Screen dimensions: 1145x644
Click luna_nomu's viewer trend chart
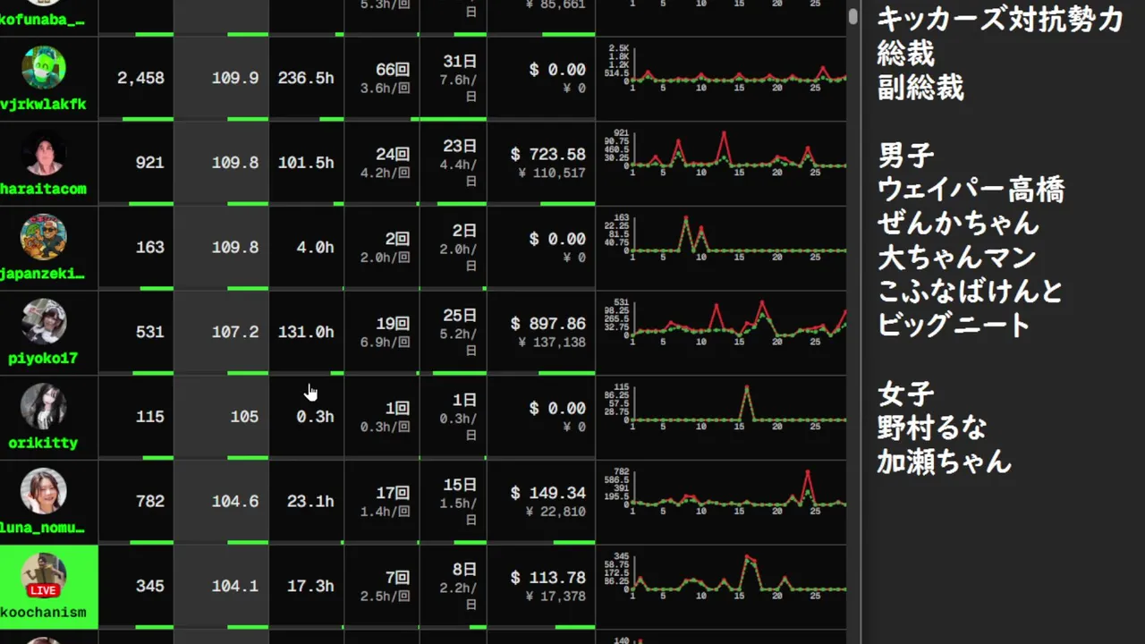tap(725, 490)
